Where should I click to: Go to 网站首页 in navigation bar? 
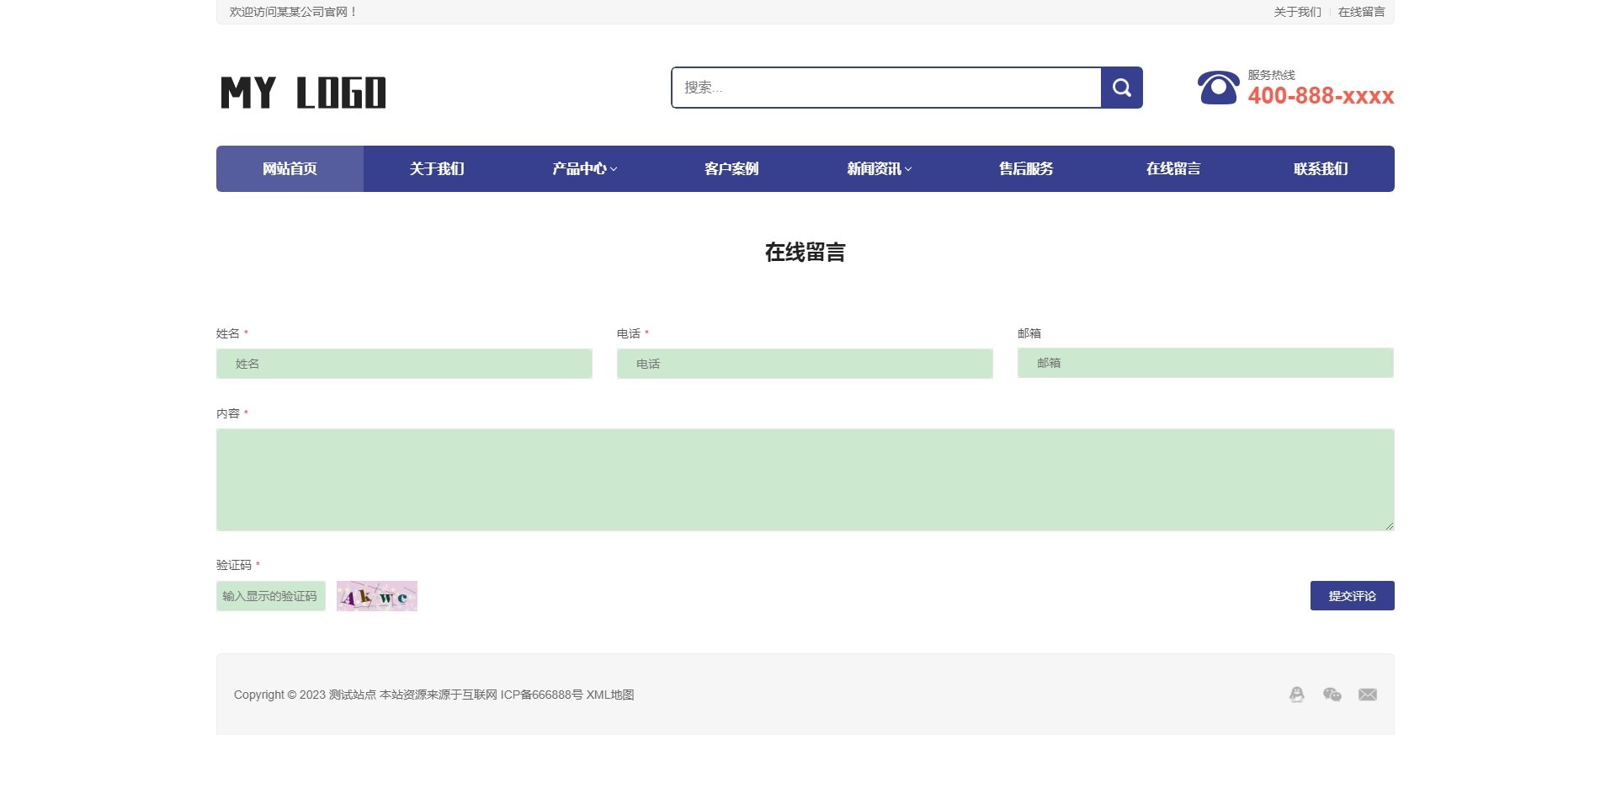290,169
